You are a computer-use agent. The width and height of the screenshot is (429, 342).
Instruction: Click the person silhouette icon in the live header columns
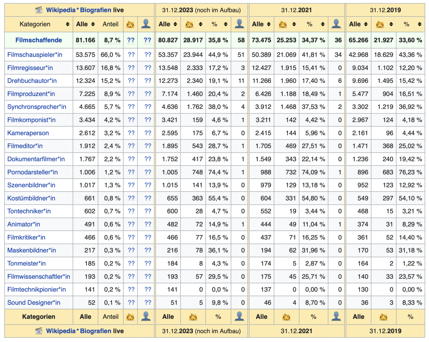tap(146, 24)
